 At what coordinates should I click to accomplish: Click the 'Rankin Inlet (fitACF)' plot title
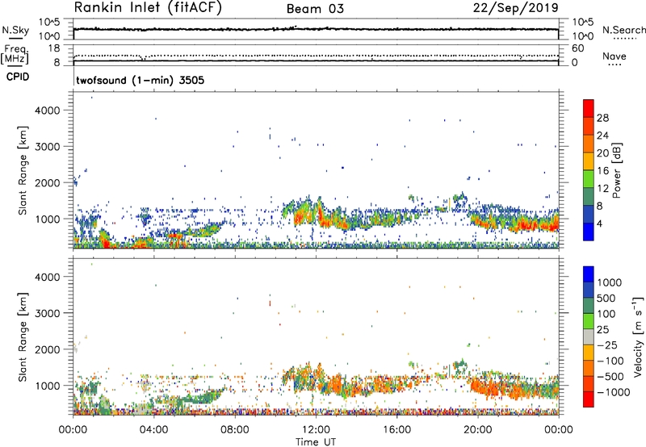click(x=148, y=8)
